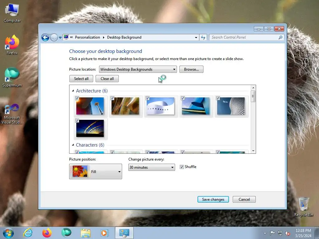319x239 pixels.
Task: Open the Windows Start menu
Action: [8, 233]
